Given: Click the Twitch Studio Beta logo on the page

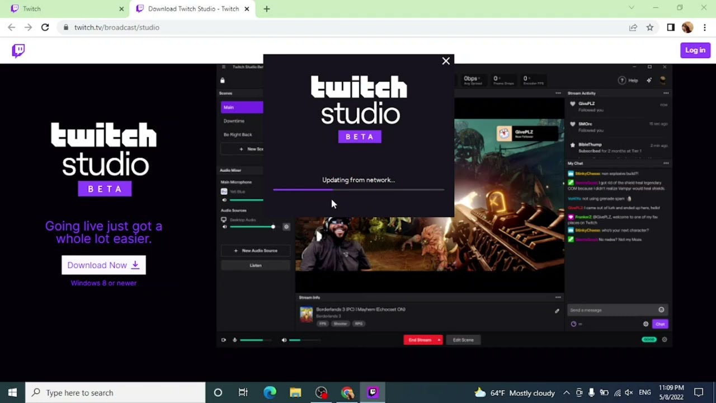Looking at the screenshot, I should tap(105, 159).
